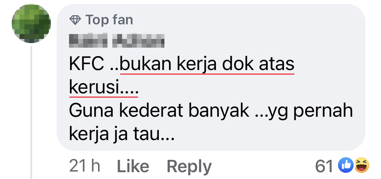Click the laughing Haha reaction emoji
The width and height of the screenshot is (381, 179).
coord(361,165)
